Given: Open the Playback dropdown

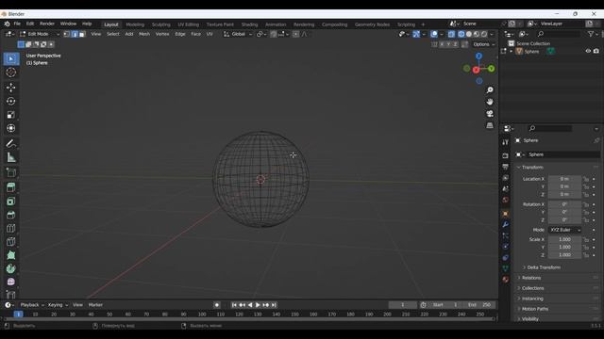Looking at the screenshot, I should (x=32, y=305).
